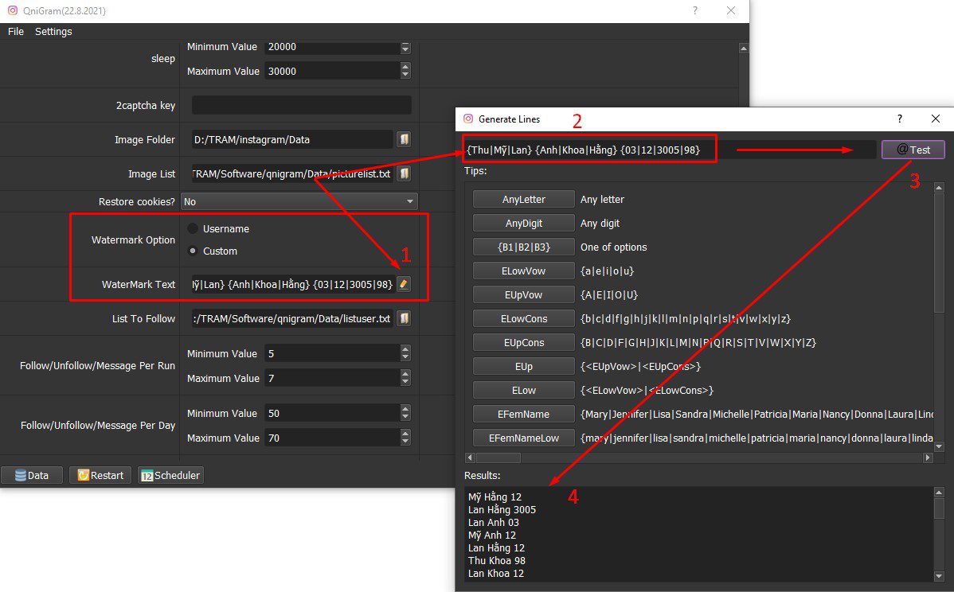Increase Per Run Minimum Value stepper

tap(405, 349)
